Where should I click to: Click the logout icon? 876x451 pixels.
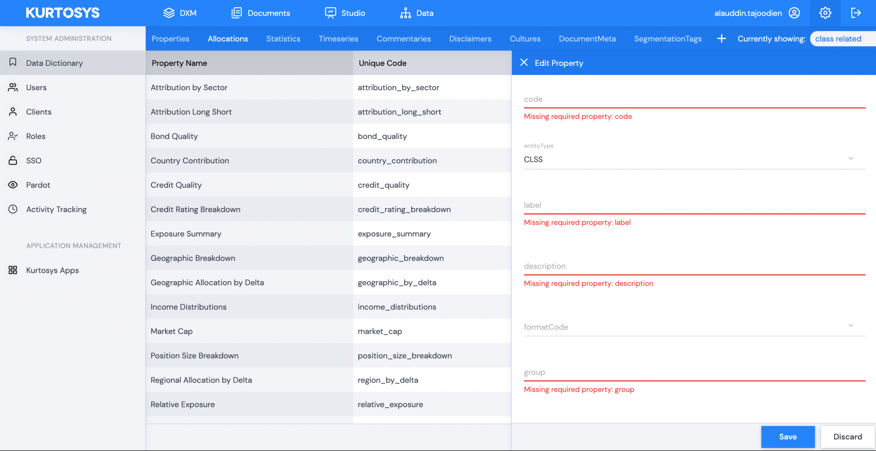point(857,13)
